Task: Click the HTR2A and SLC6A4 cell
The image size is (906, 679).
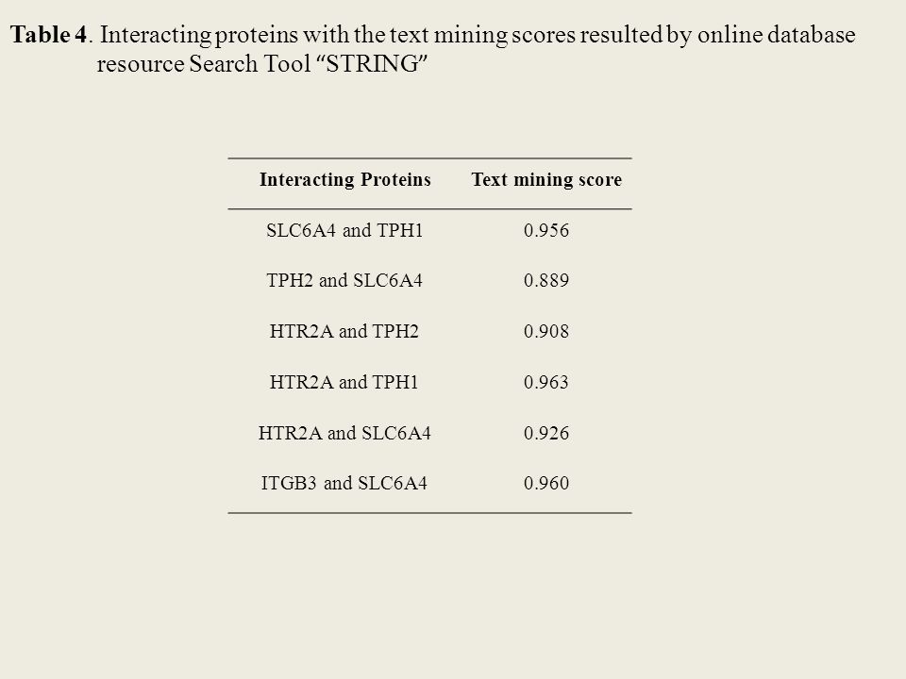Action: click(x=344, y=433)
